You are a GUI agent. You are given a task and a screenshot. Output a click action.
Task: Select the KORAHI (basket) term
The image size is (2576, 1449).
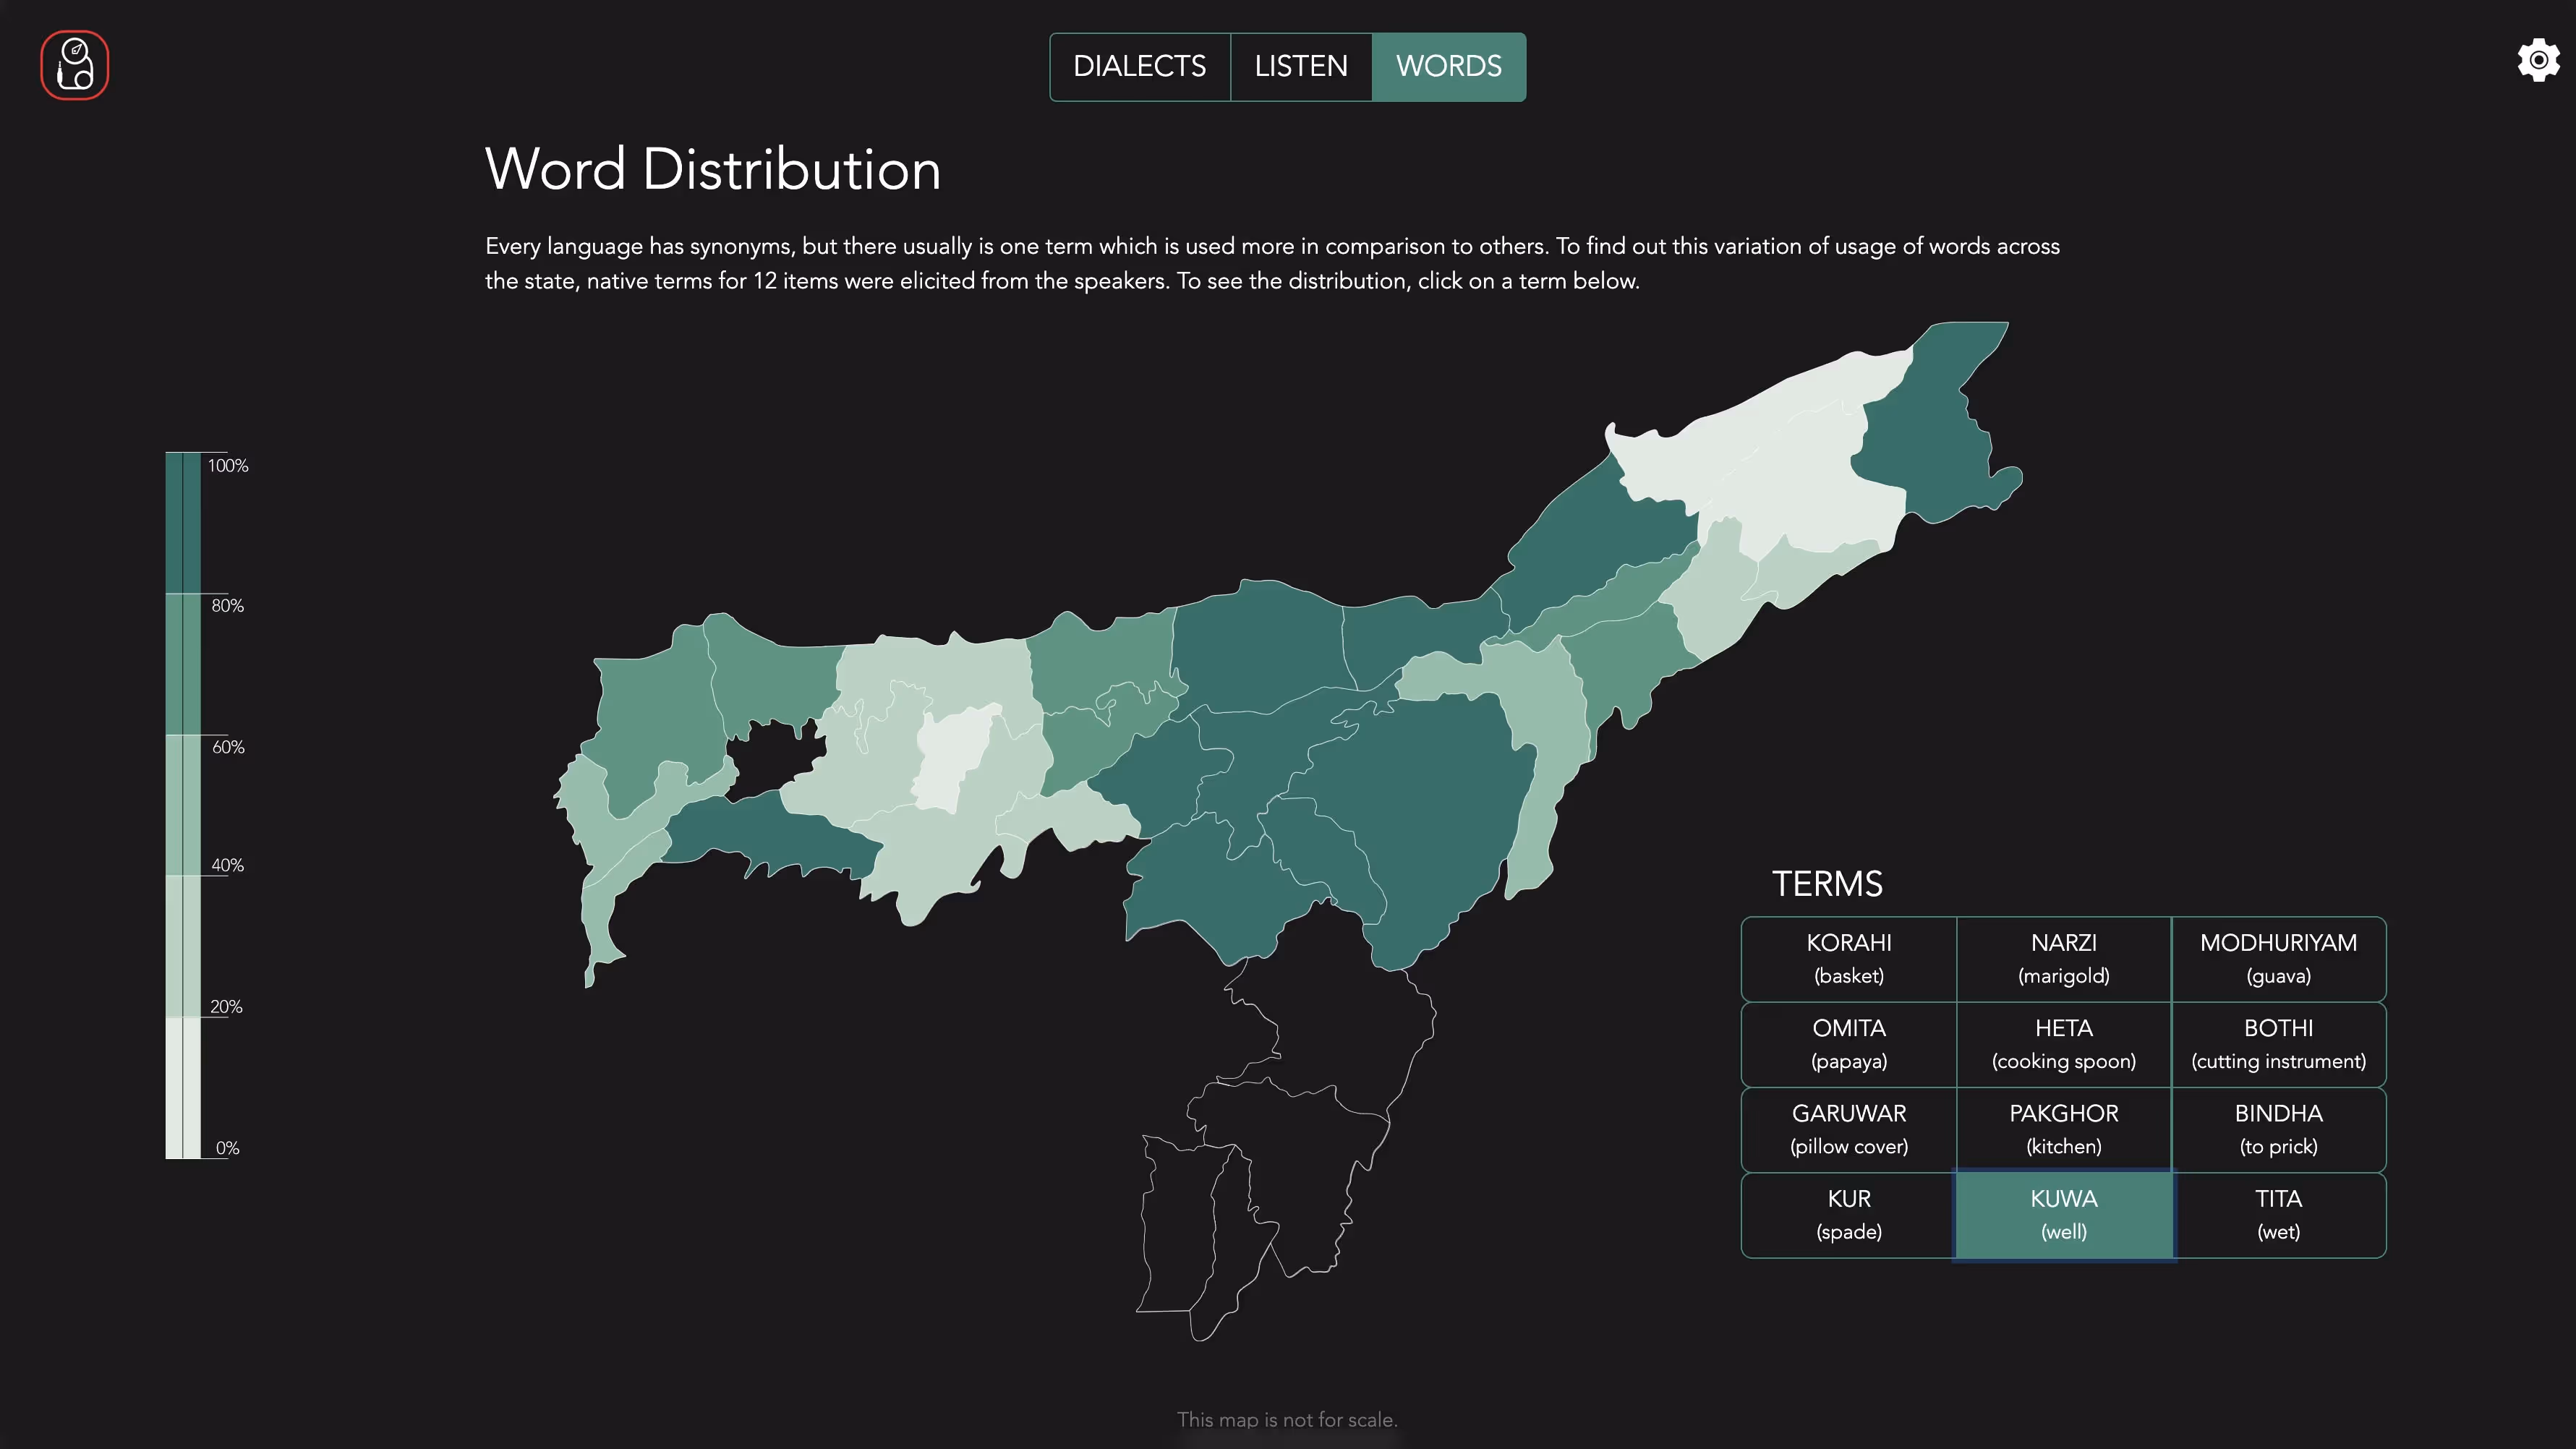[x=1849, y=958]
